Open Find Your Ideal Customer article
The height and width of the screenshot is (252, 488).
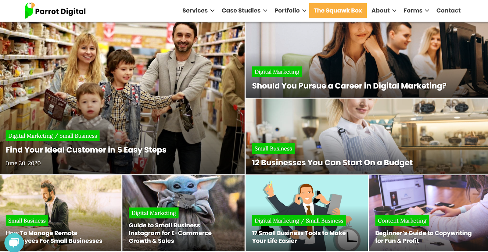[86, 150]
